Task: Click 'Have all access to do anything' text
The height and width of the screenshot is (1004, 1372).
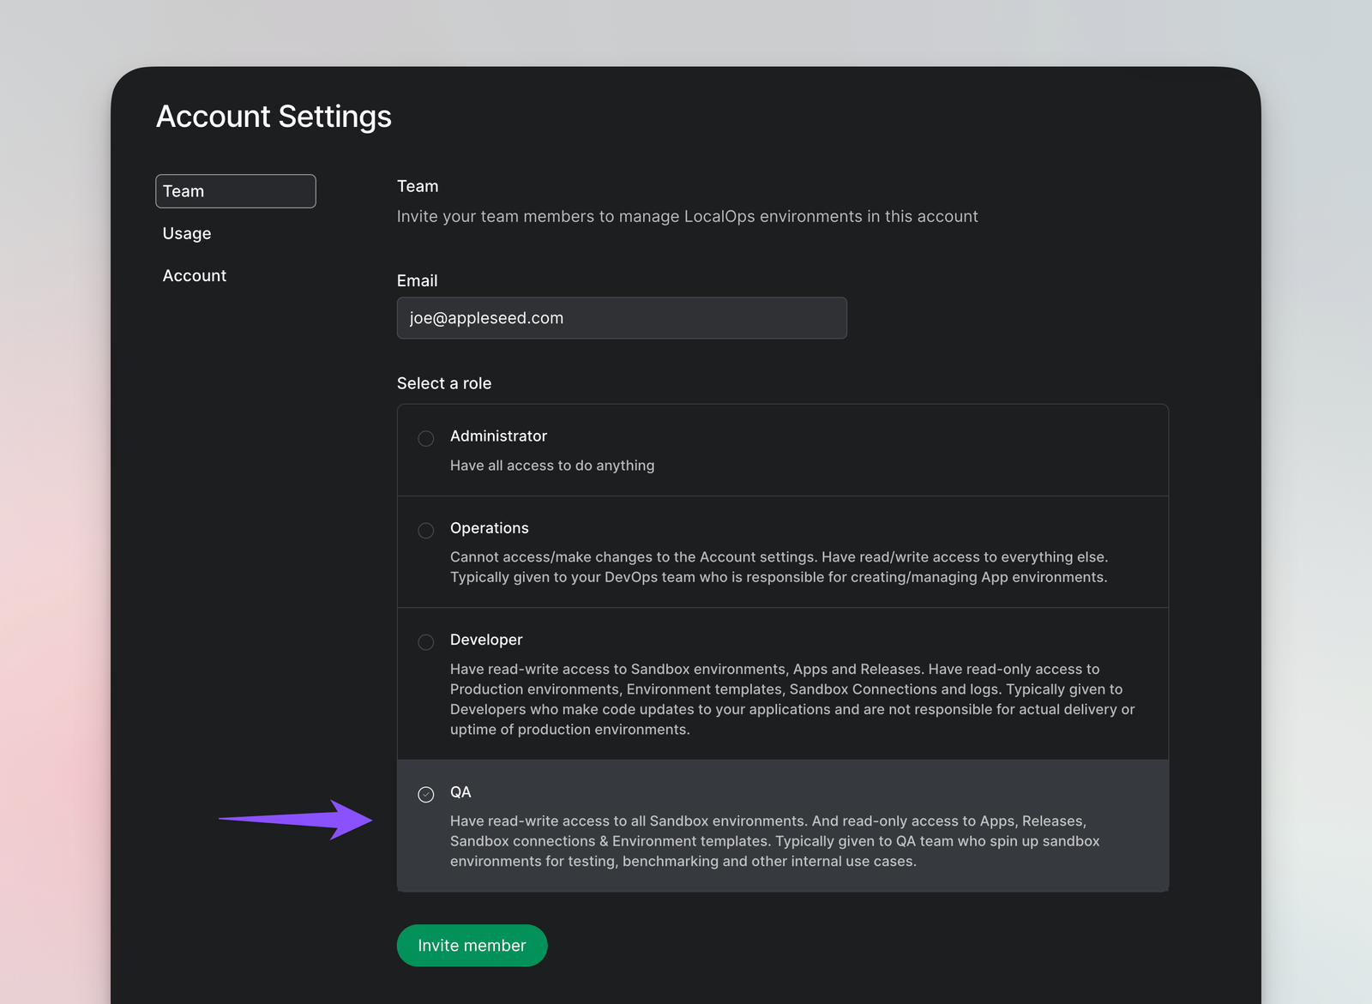Action: (552, 466)
